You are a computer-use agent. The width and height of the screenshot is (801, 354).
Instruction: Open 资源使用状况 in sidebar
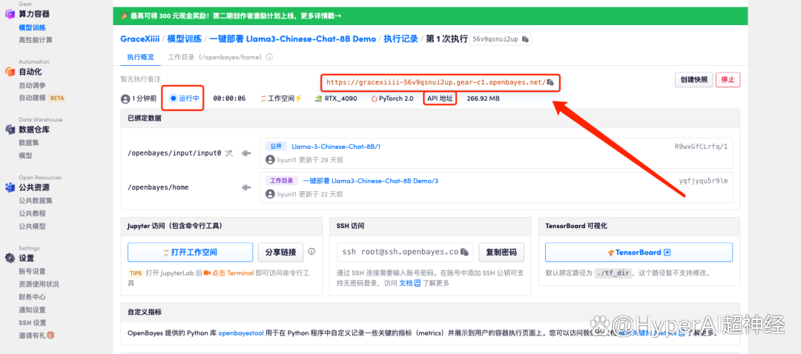coord(39,284)
